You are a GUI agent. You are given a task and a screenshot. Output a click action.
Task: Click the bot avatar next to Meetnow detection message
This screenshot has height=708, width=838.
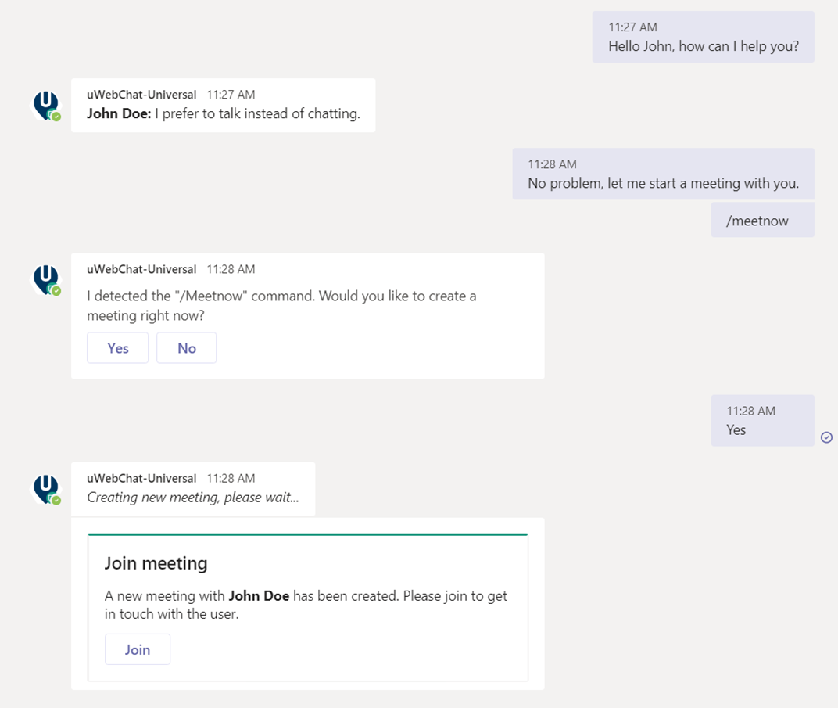point(46,279)
